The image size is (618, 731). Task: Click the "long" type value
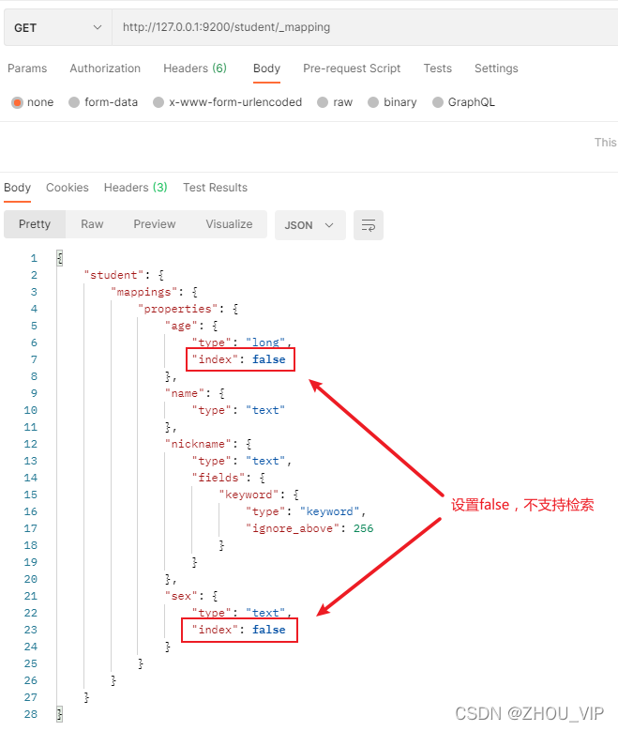click(x=265, y=343)
